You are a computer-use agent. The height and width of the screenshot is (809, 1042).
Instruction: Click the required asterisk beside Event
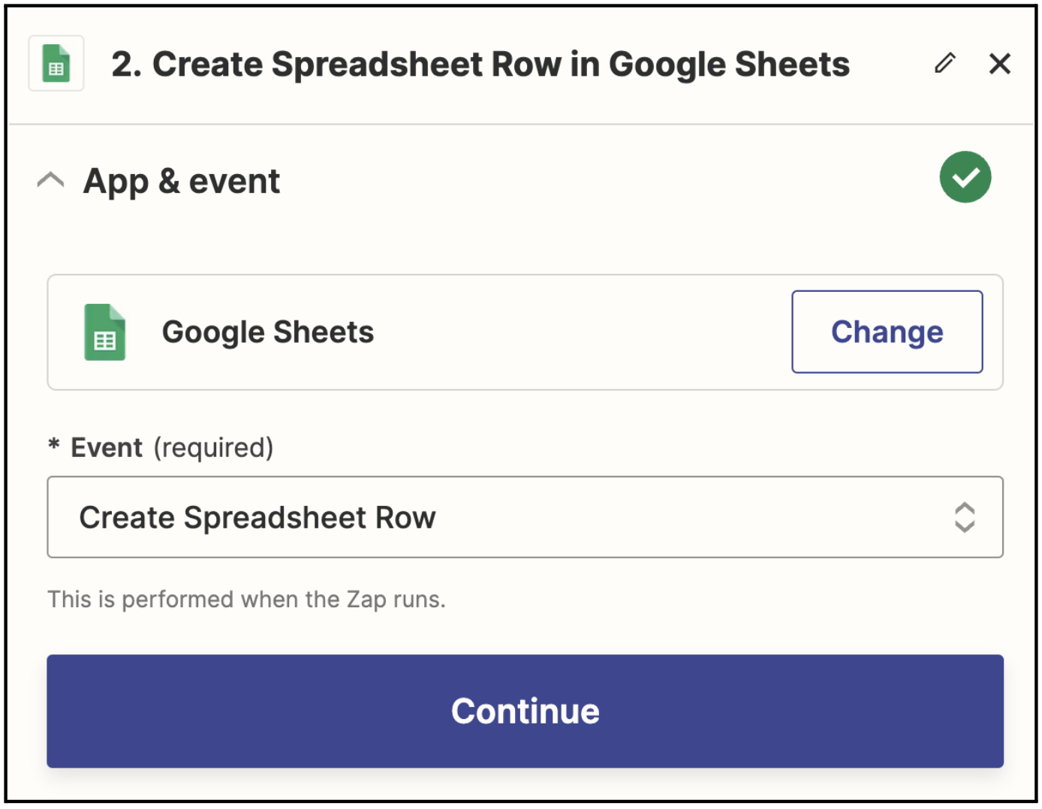[54, 446]
